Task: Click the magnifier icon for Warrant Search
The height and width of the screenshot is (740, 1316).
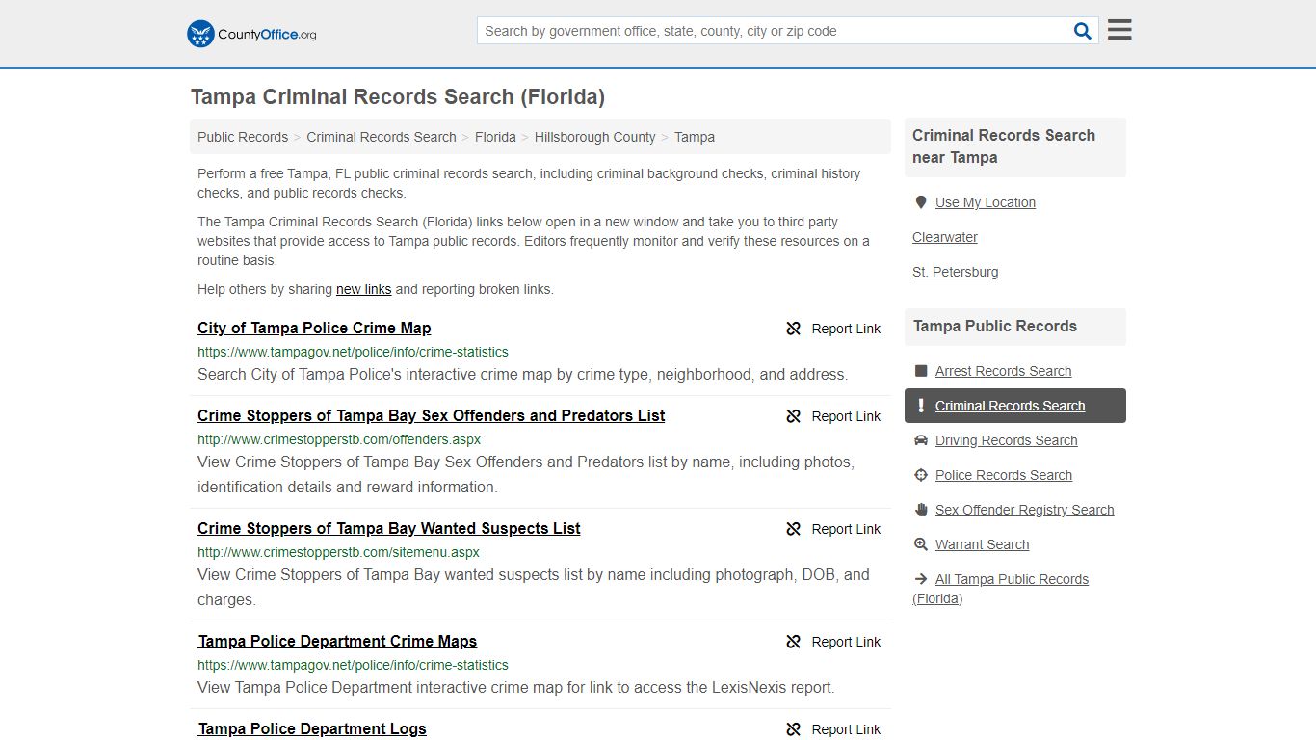Action: pyautogui.click(x=921, y=544)
